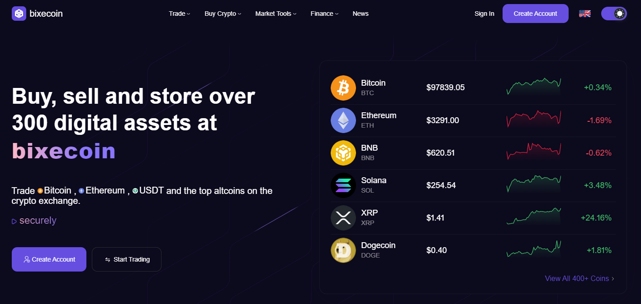Go to the News page
This screenshot has width=641, height=304.
(361, 14)
